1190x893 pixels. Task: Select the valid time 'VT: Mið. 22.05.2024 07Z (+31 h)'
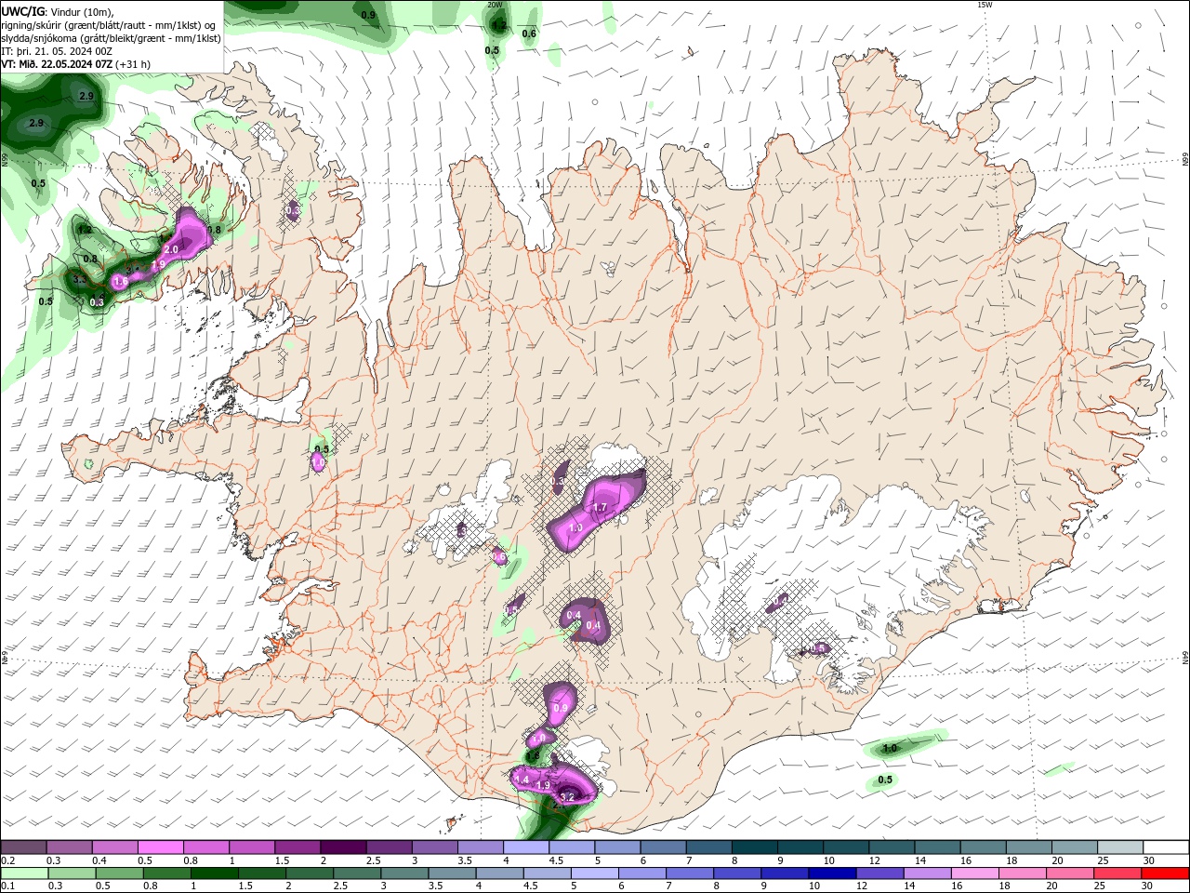coord(76,64)
